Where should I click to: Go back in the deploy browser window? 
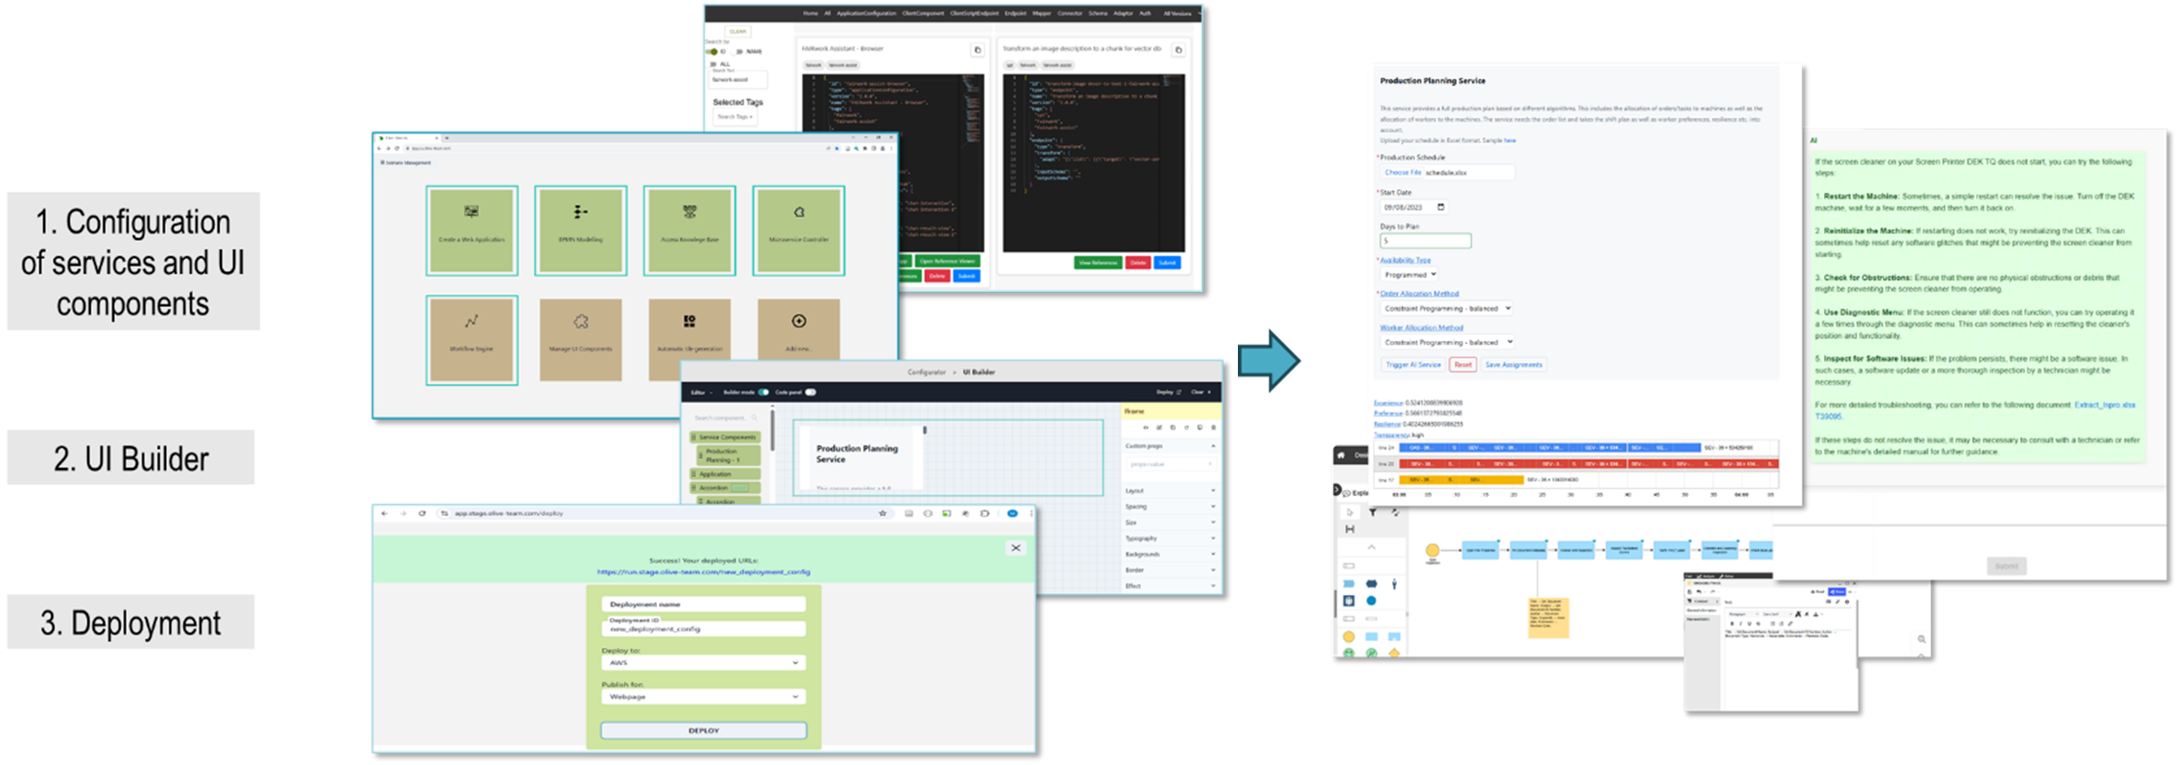(384, 513)
